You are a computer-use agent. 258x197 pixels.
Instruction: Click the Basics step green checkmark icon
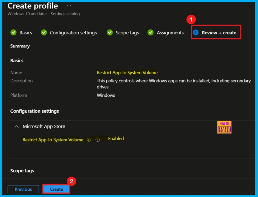pos(13,33)
